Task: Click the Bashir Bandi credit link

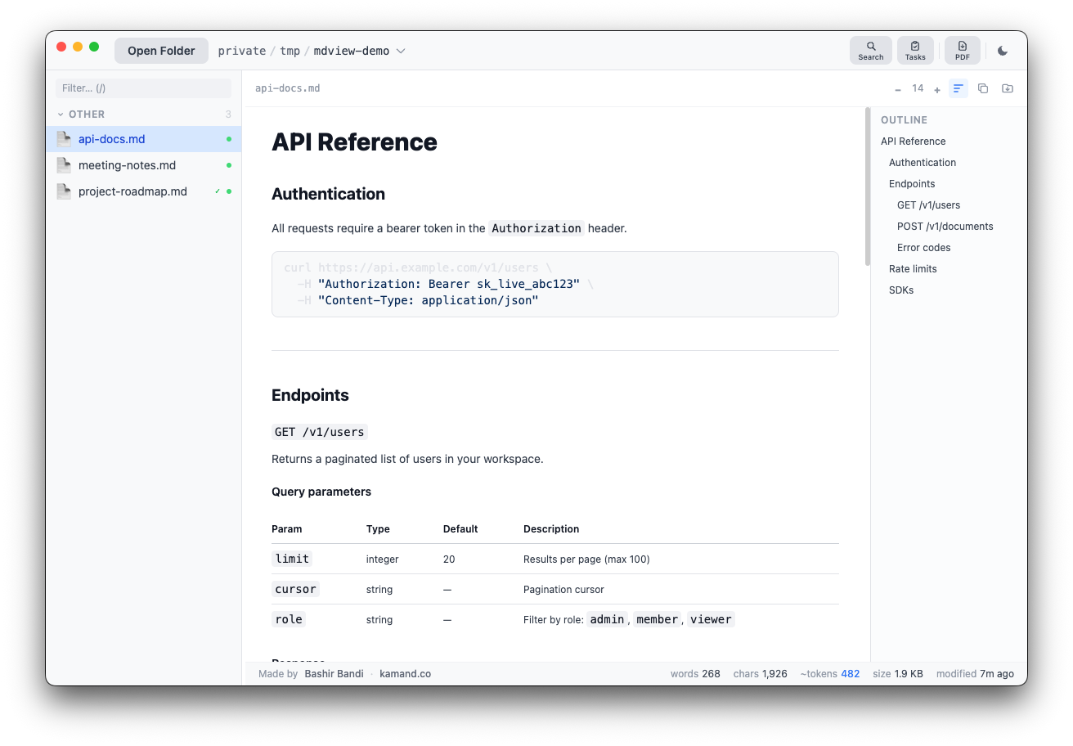Action: click(x=334, y=674)
